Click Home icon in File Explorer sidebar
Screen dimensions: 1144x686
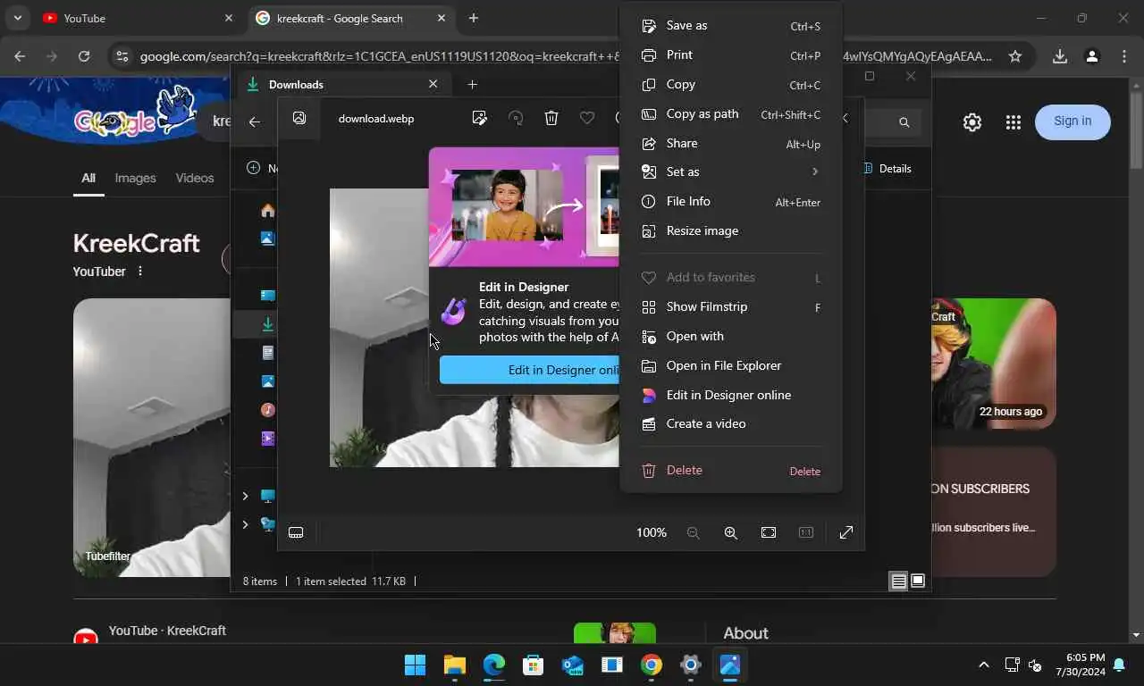(267, 211)
